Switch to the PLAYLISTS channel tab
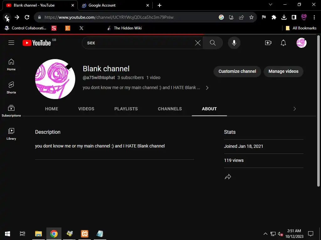Screen dimensions: 321x240 pyautogui.click(x=126, y=109)
